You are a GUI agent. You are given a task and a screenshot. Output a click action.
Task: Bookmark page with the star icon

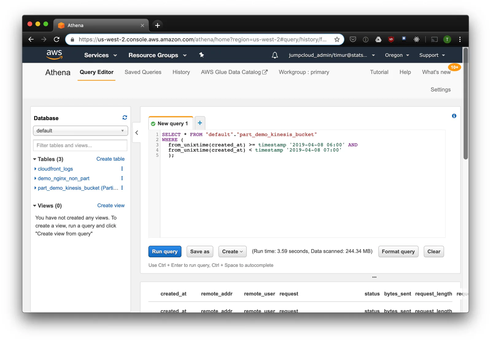pyautogui.click(x=337, y=39)
